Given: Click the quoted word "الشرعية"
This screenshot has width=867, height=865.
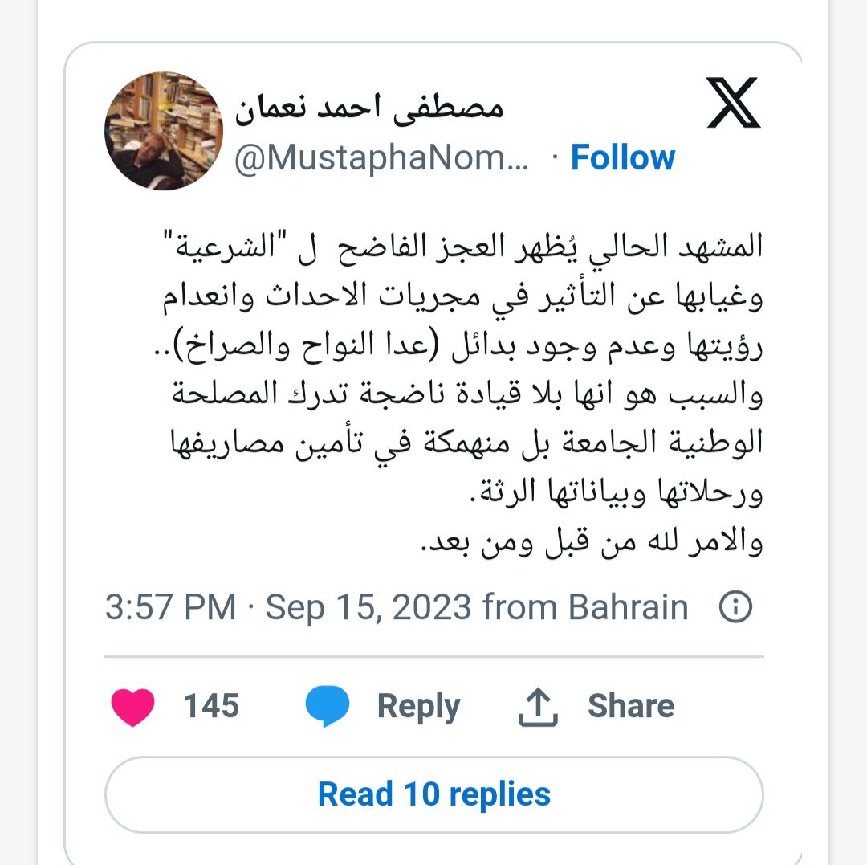Looking at the screenshot, I should click(225, 244).
